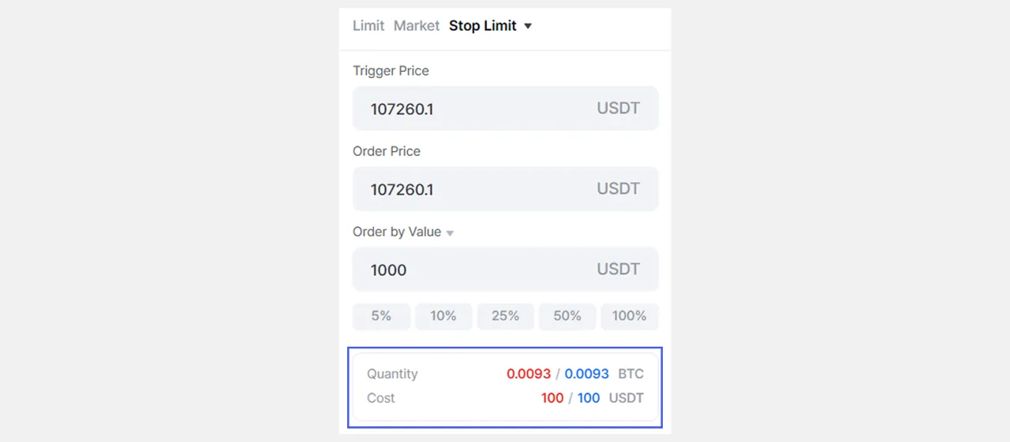Choose the 25% amount button
The image size is (1010, 442).
[x=505, y=316]
